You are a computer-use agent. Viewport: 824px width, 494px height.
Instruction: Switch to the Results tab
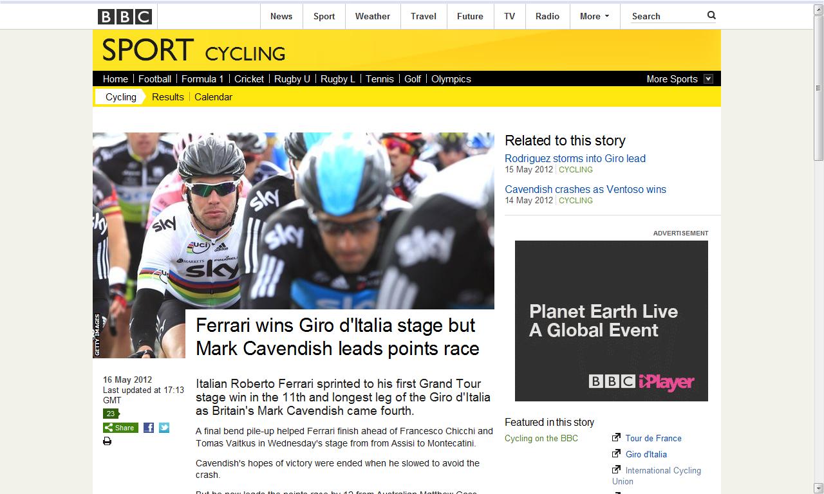[168, 97]
